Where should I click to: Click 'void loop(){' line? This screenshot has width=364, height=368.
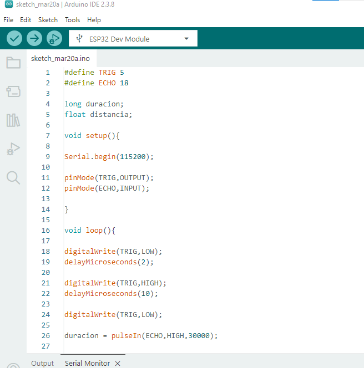tap(90, 231)
